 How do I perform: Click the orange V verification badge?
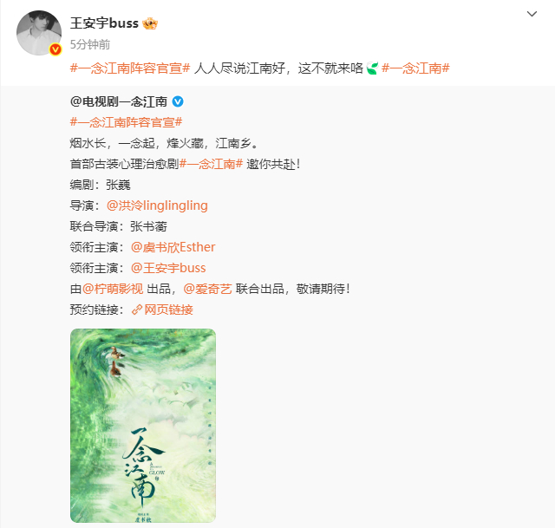coord(55,49)
